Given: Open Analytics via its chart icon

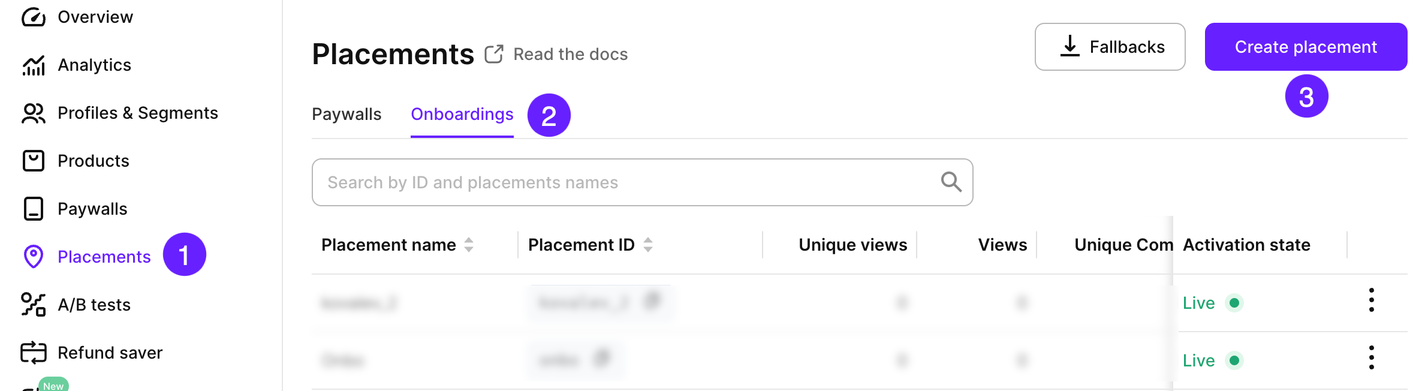Looking at the screenshot, I should [x=34, y=65].
